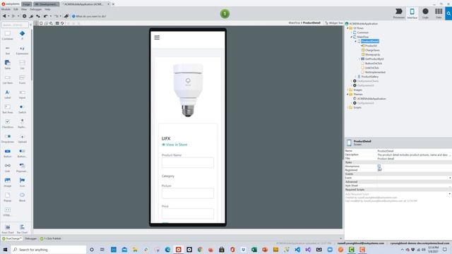Click the 1-Click Publish green button
Screen dimensions: 452x254
(x=225, y=13)
